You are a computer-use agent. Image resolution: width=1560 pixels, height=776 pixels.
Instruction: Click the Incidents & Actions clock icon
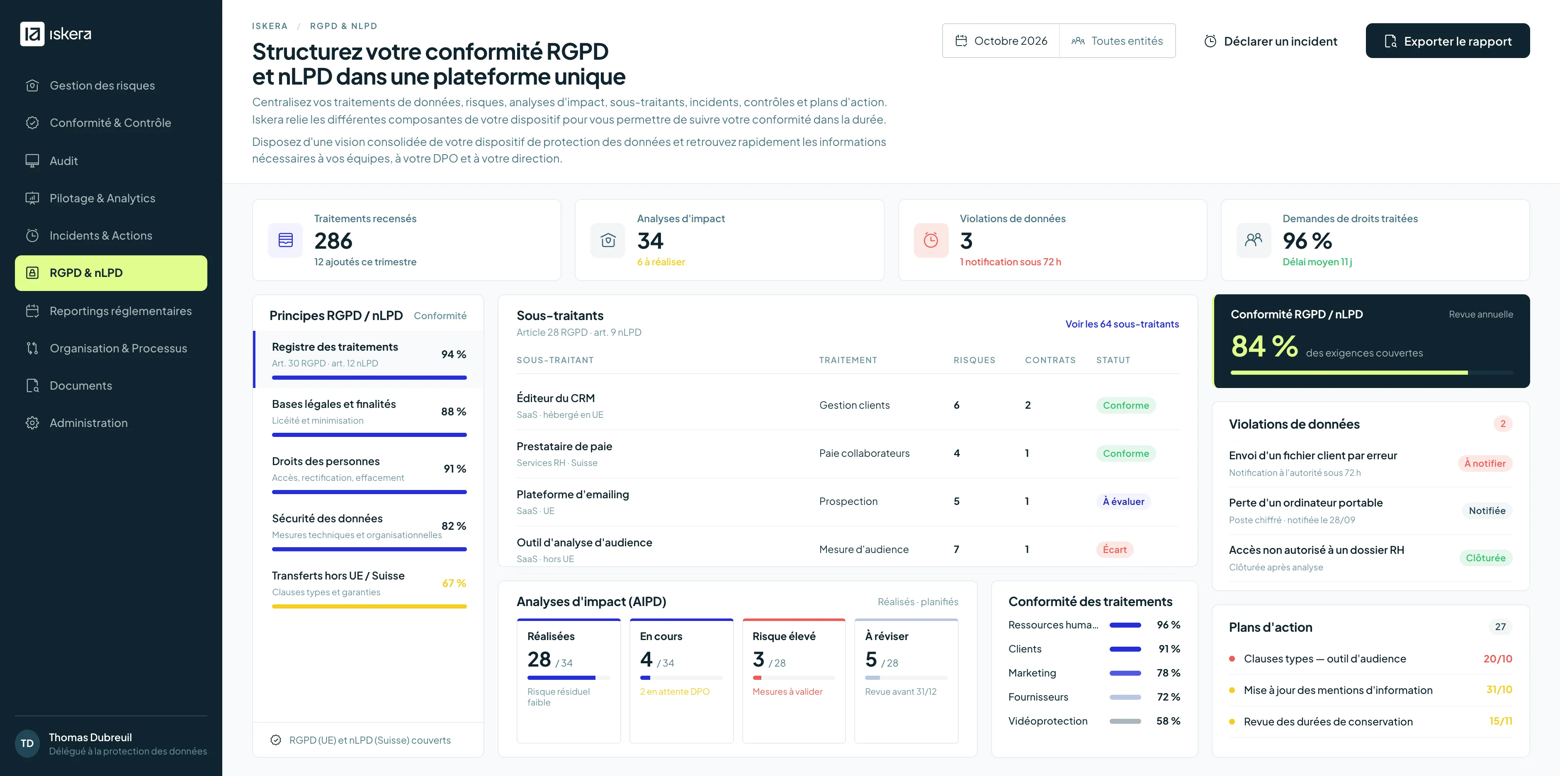click(33, 235)
